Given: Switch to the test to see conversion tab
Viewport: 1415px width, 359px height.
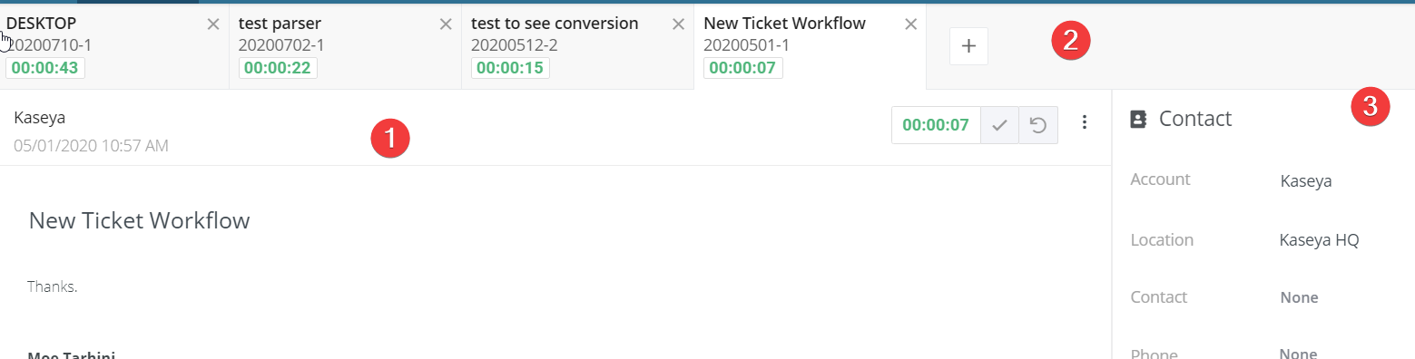Looking at the screenshot, I should pos(555,24).
